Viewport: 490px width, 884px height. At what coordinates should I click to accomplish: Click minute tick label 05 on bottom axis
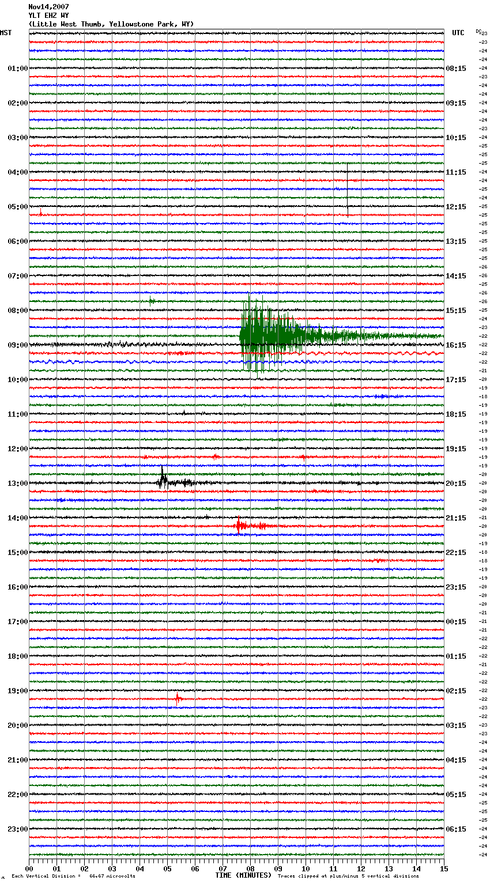167,868
